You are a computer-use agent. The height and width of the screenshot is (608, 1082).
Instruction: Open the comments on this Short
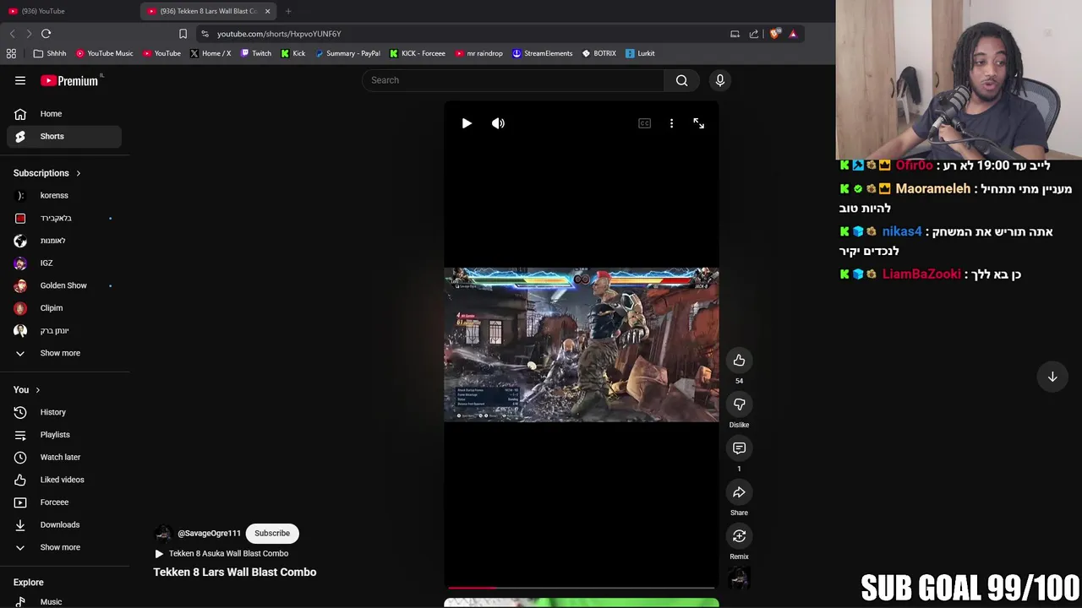click(739, 448)
